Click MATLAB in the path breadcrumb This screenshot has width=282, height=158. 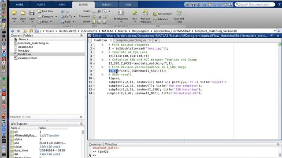click(x=108, y=31)
